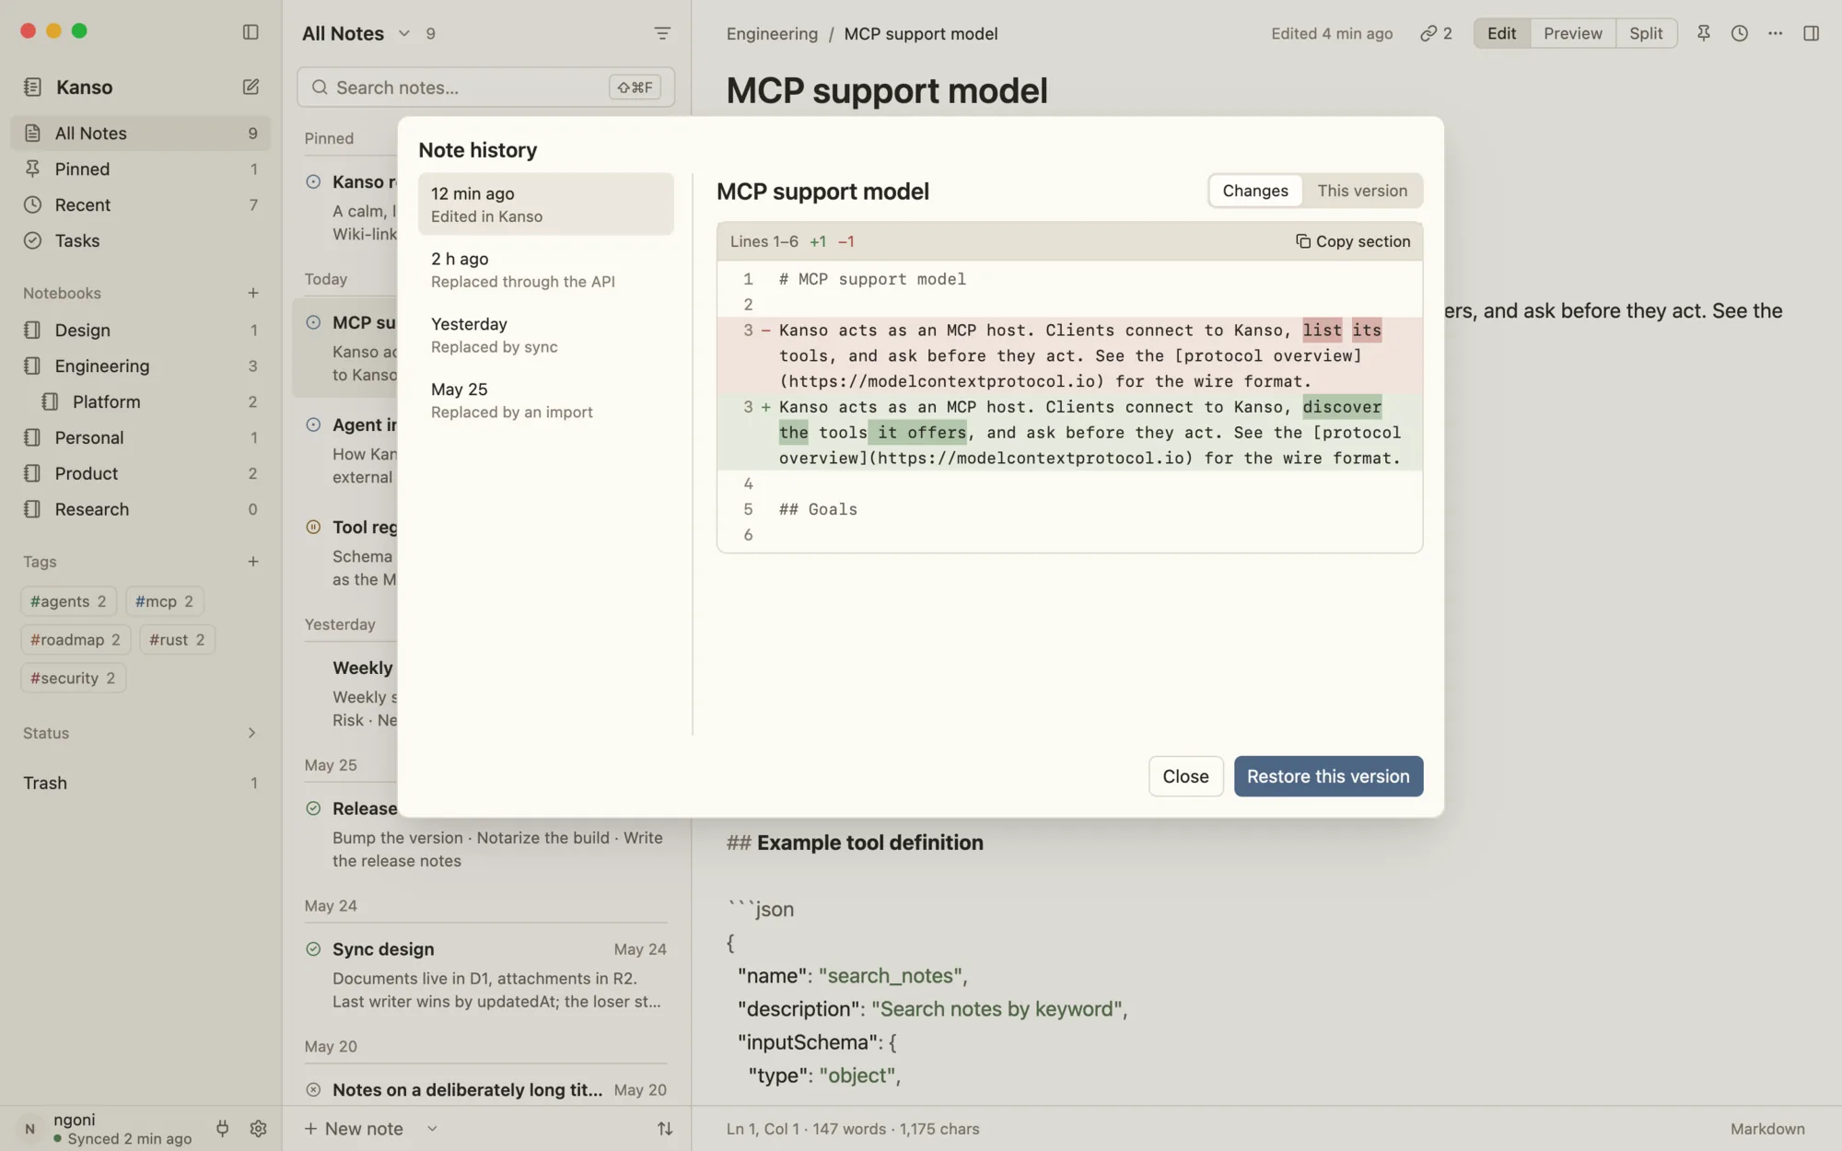The width and height of the screenshot is (1842, 1151).
Task: Filter by the #mcp tag
Action: click(164, 601)
